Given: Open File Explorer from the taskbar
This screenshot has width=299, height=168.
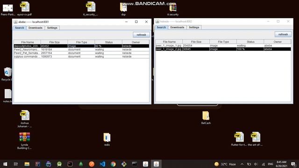Looking at the screenshot, I should [27, 164].
